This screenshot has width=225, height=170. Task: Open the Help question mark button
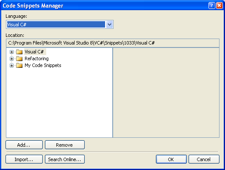pyautogui.click(x=211, y=6)
